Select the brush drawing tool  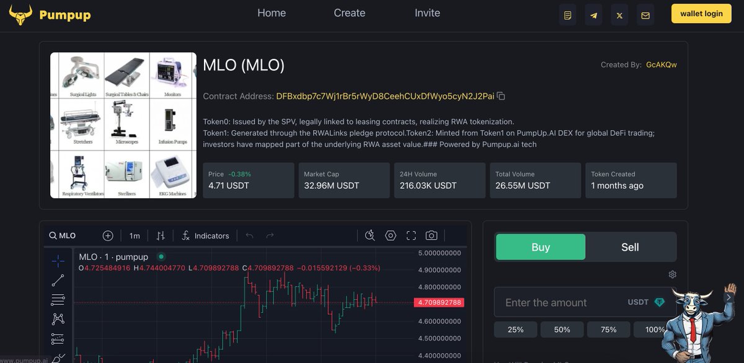[x=58, y=357]
